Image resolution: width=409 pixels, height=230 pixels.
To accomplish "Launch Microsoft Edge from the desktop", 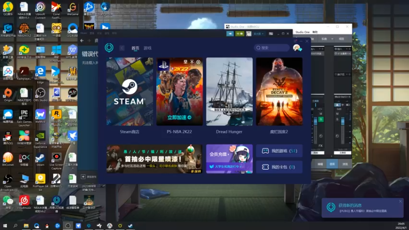I will pos(40,75).
